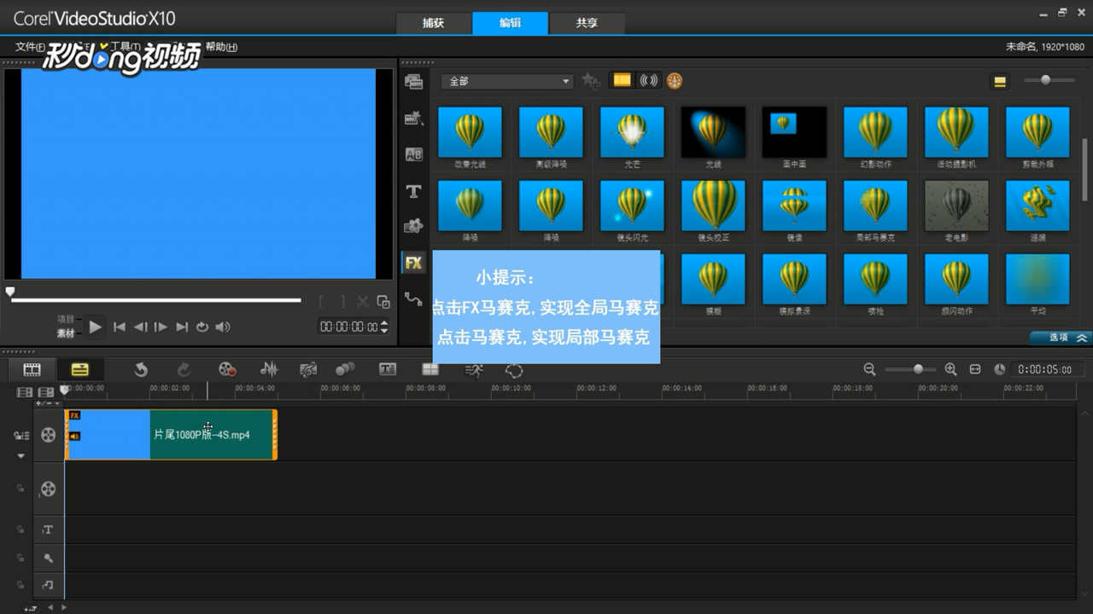Click the add to favorites star icon
The height and width of the screenshot is (614, 1093).
590,81
